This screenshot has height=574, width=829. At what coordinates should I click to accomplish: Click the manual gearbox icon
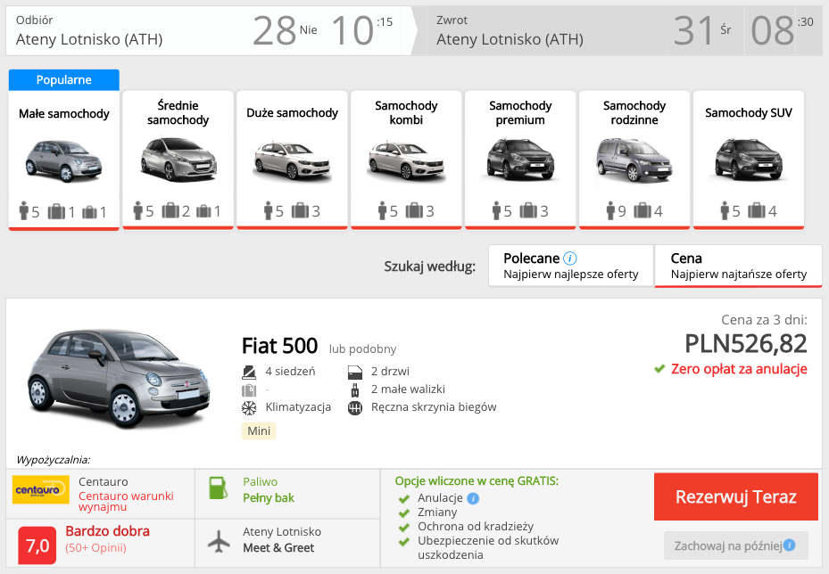(354, 407)
